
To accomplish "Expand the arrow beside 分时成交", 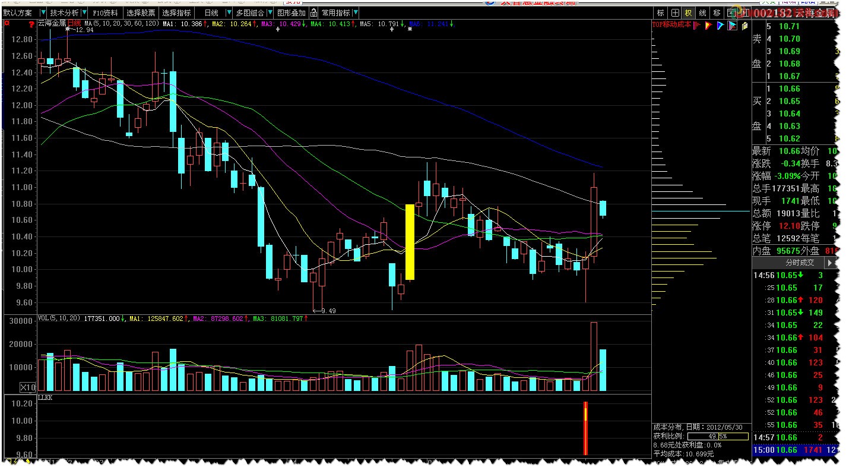I will [829, 262].
